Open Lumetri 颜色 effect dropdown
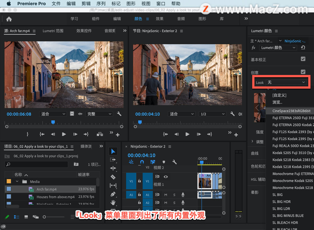314x230 pixels. coord(278,48)
